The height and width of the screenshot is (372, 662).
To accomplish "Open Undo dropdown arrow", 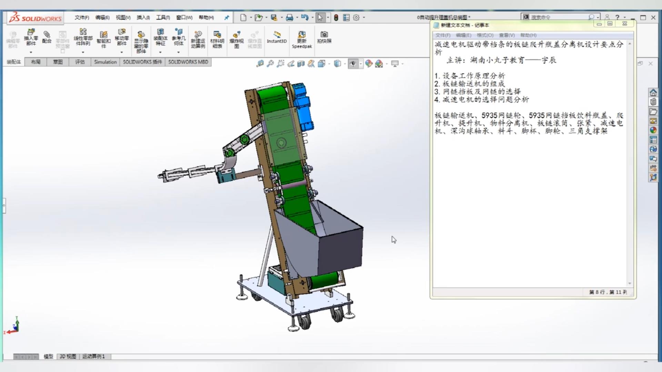I will (312, 18).
